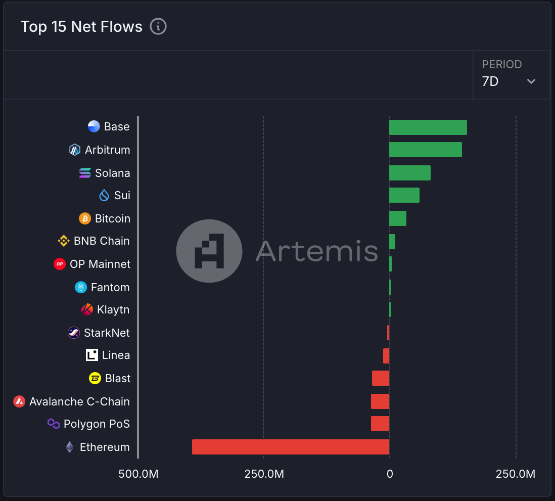The height and width of the screenshot is (501, 555).
Task: Click the Fantom label text
Action: pos(110,288)
